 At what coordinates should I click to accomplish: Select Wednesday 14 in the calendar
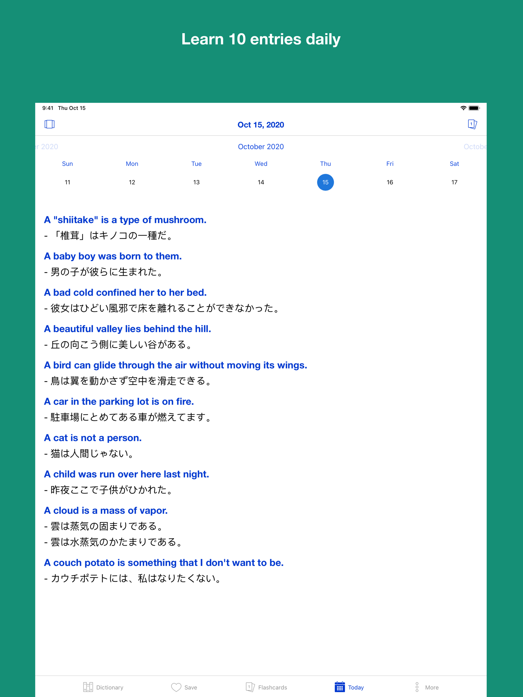[x=261, y=182]
